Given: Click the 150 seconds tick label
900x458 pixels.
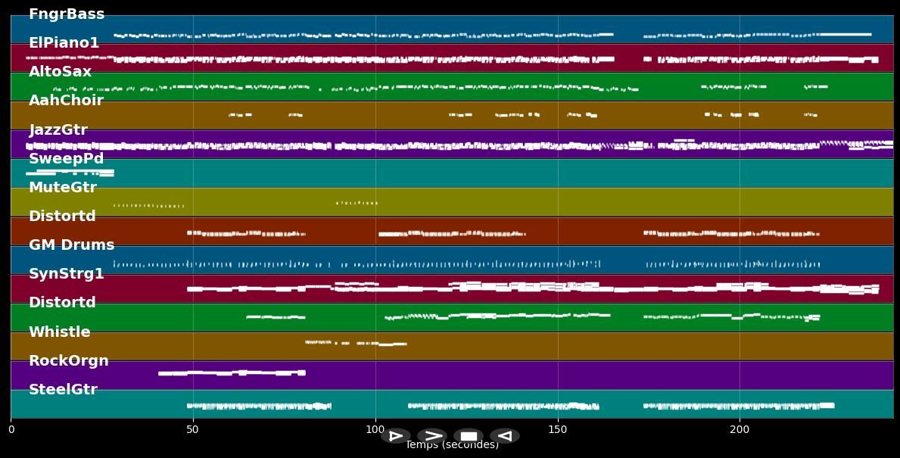Looking at the screenshot, I should click(558, 429).
